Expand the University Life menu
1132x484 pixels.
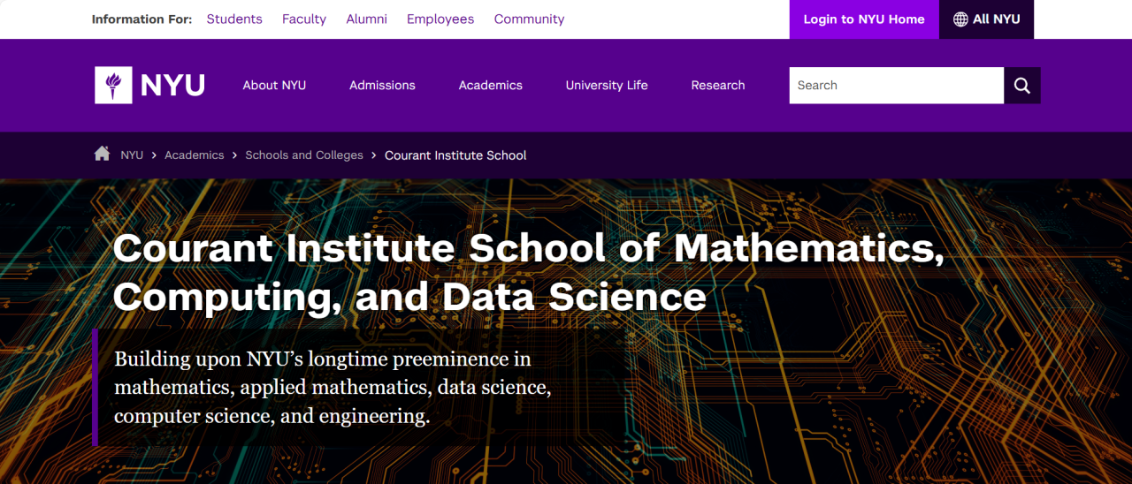point(607,86)
